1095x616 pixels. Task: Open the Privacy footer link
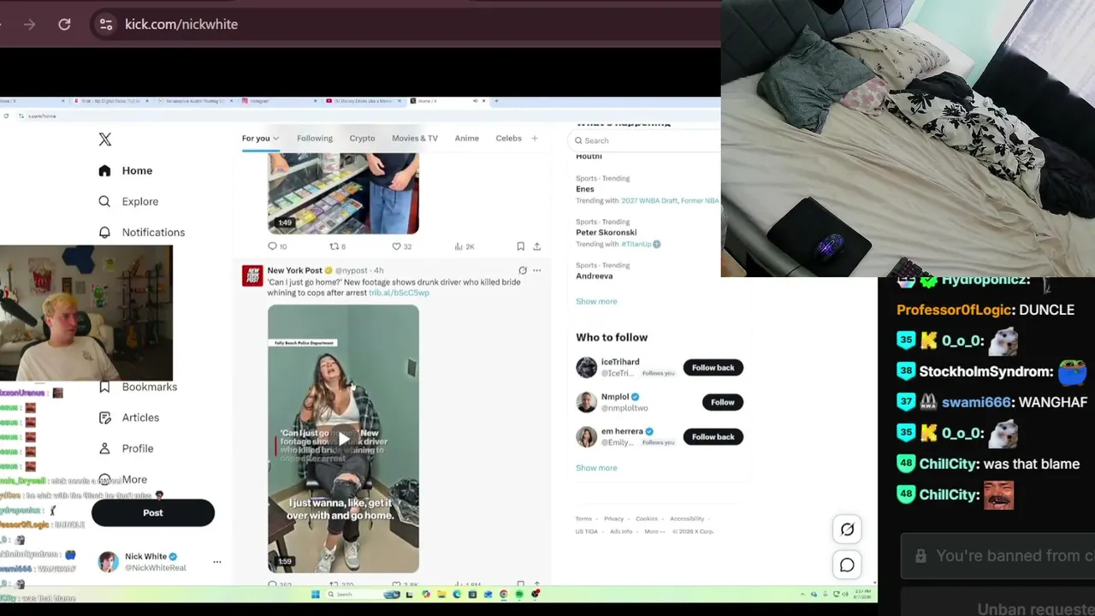(614, 518)
